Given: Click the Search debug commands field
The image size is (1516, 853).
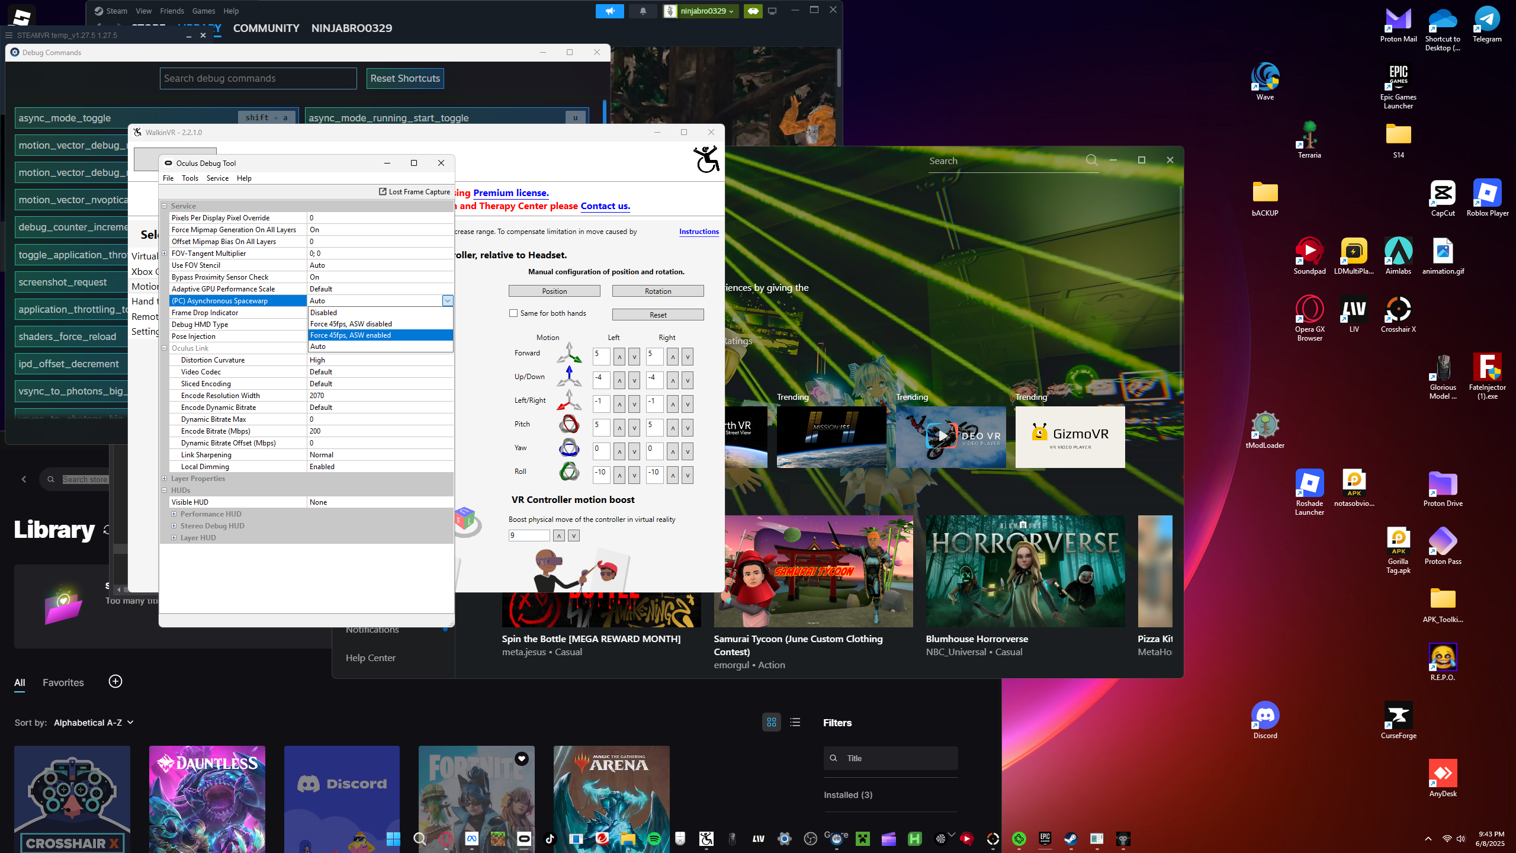Looking at the screenshot, I should [258, 78].
